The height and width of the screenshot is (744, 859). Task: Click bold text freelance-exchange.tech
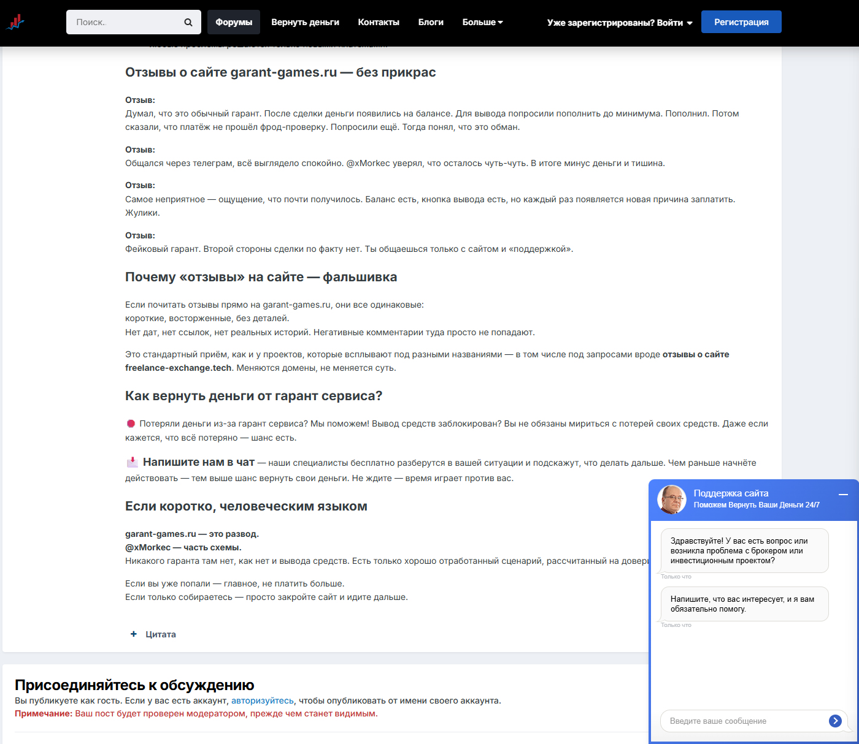(x=179, y=368)
